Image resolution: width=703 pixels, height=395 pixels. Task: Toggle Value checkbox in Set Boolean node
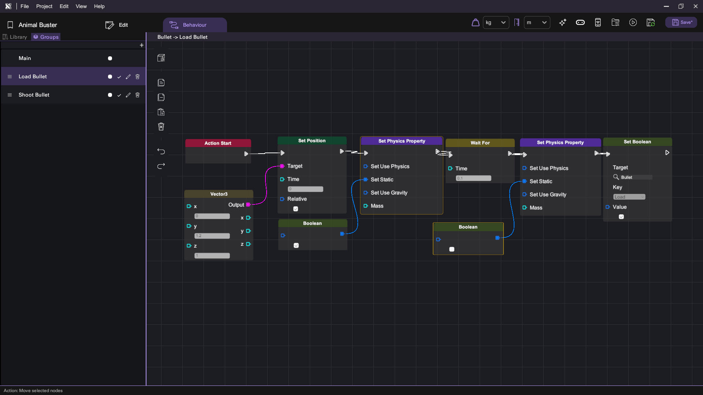[x=621, y=217]
